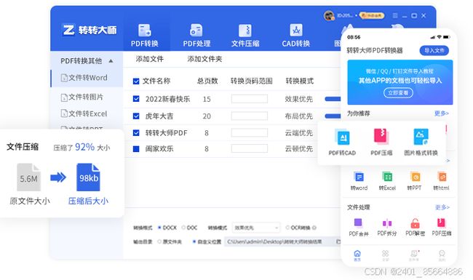The width and height of the screenshot is (473, 280).
Task: Uncheck the 2022新春快乐 file checkbox
Action: point(136,99)
